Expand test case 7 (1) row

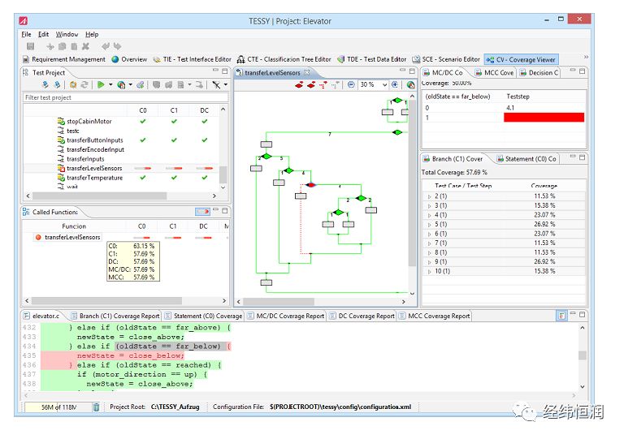429,243
